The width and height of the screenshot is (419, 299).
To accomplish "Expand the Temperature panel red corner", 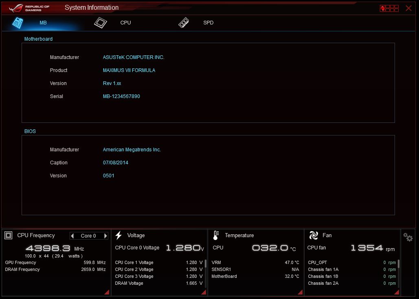I will [301, 292].
